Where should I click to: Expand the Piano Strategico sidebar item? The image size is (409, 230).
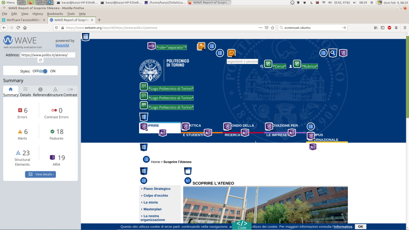click(157, 188)
